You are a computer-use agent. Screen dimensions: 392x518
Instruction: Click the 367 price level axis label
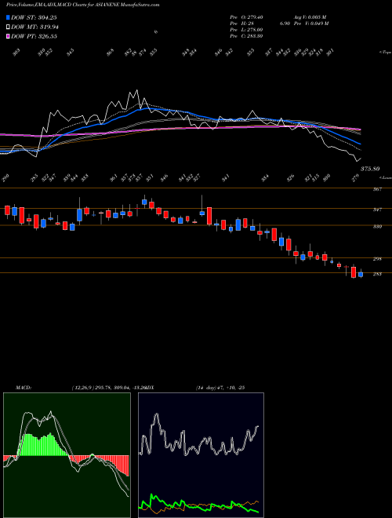click(377, 189)
